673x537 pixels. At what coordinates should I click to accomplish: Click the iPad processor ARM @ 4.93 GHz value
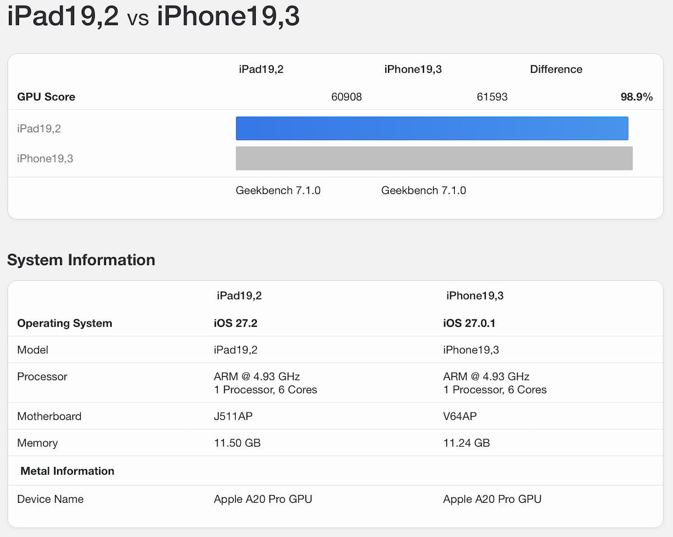click(257, 377)
